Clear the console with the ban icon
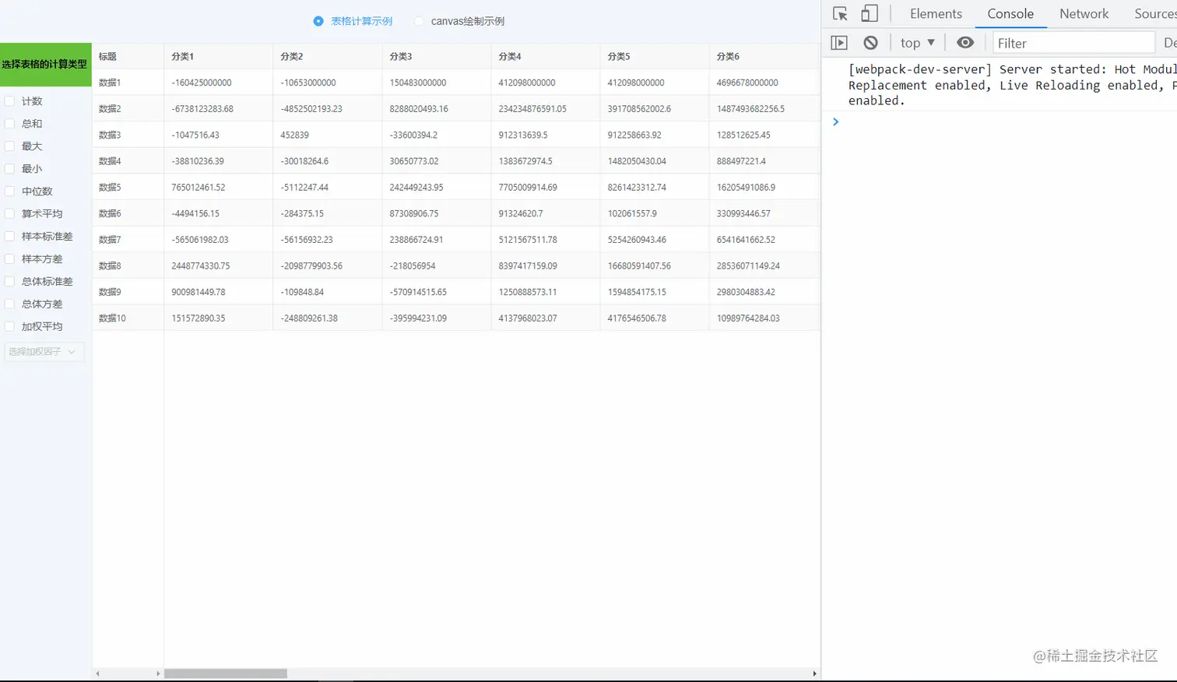 coord(870,43)
